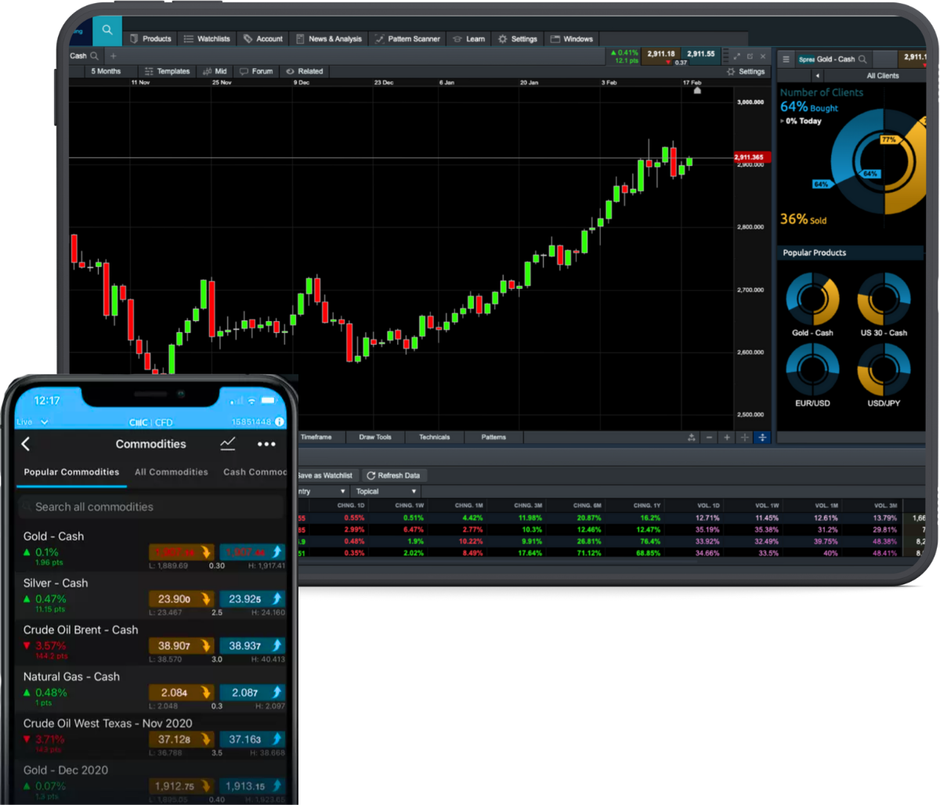Image resolution: width=940 pixels, height=805 pixels.
Task: Click the Save as Watchlist button
Action: (324, 475)
